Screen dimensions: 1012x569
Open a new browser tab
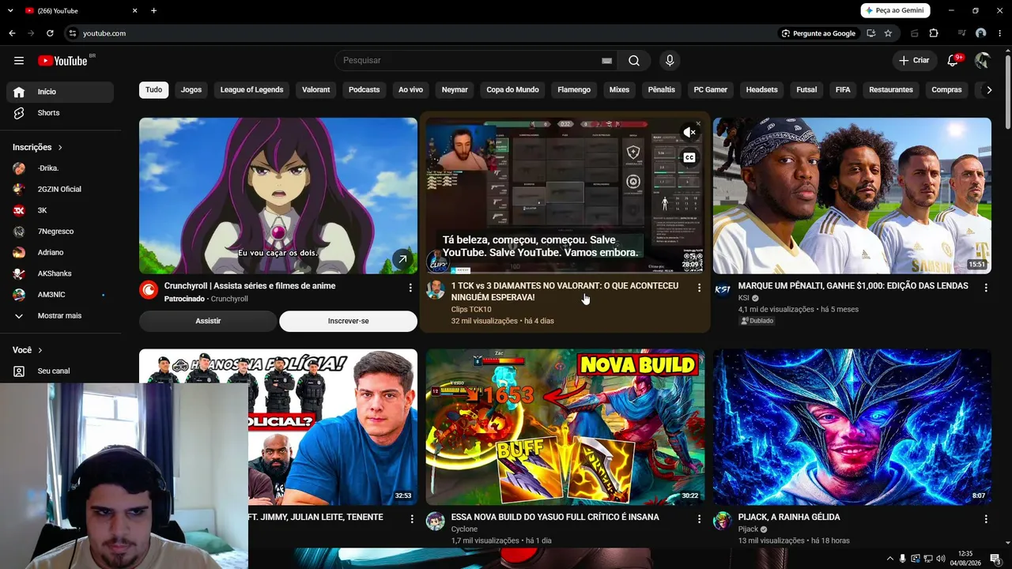(153, 11)
